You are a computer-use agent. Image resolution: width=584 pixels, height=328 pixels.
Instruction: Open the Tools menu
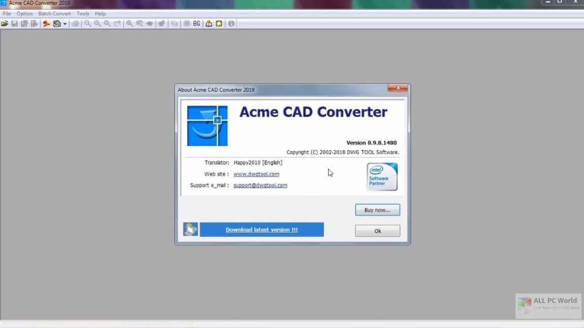(83, 14)
